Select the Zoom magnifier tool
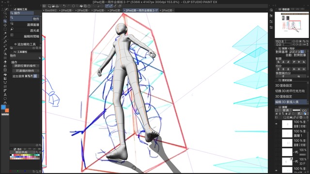This screenshot has height=174, width=310. 5,13
